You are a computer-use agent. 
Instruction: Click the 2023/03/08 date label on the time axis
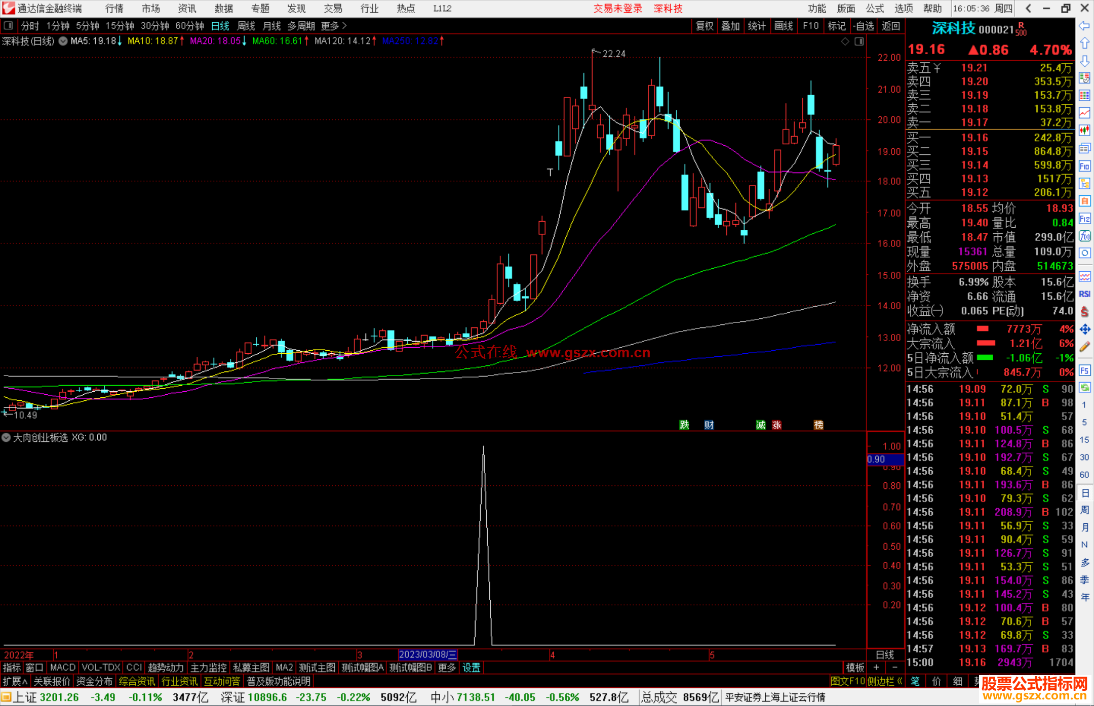click(x=428, y=655)
